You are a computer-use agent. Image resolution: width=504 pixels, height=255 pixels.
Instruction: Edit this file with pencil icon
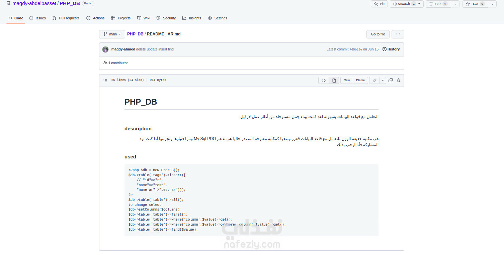(x=374, y=80)
